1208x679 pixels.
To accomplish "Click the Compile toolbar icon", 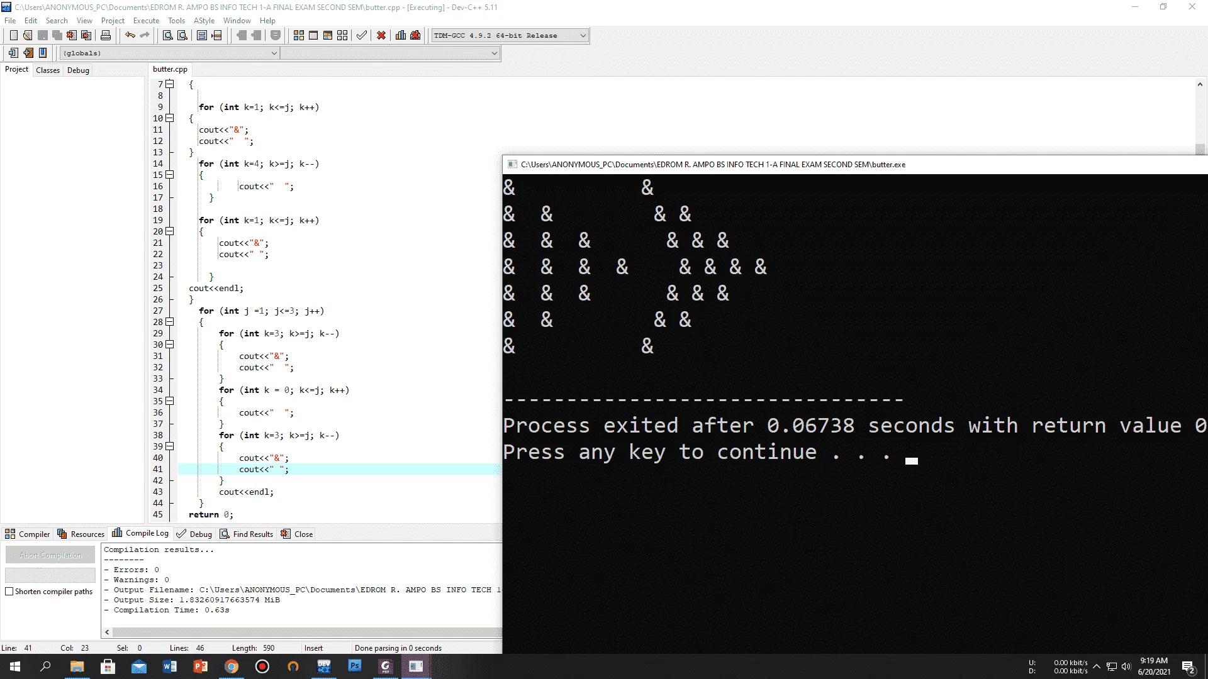I will [299, 35].
